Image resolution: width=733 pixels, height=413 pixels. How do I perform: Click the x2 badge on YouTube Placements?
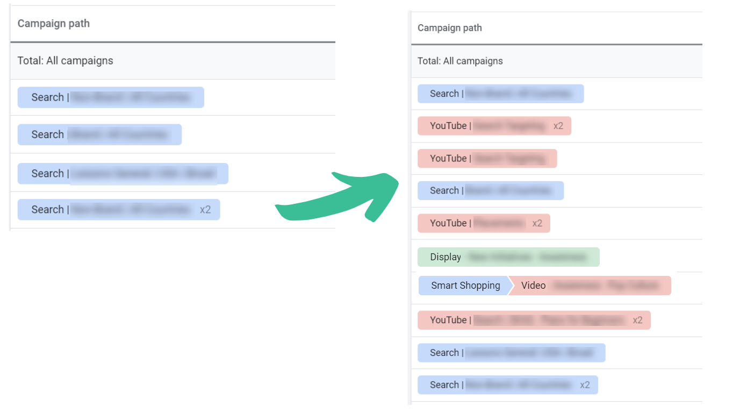[537, 223]
